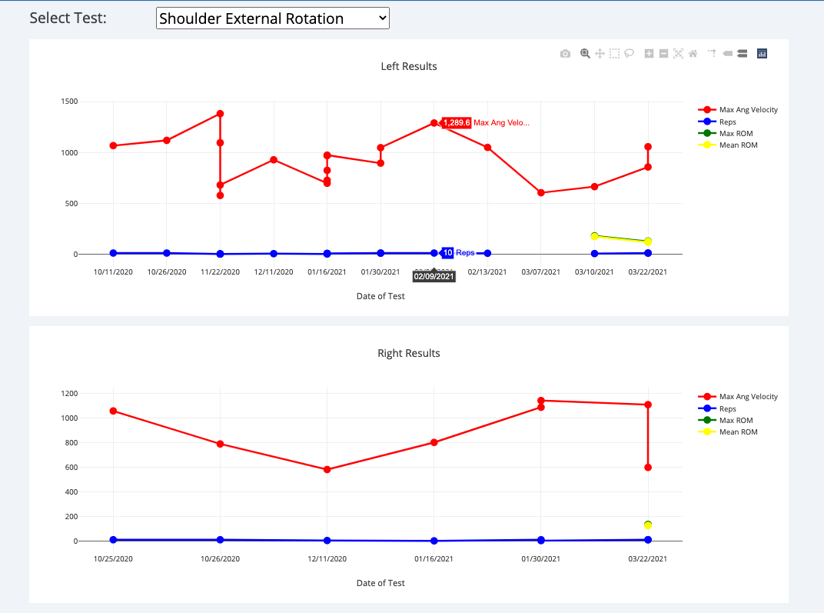Screen dimensions: 824x613
Task: Activate the Pan tool in chart toolbar
Action: (600, 54)
